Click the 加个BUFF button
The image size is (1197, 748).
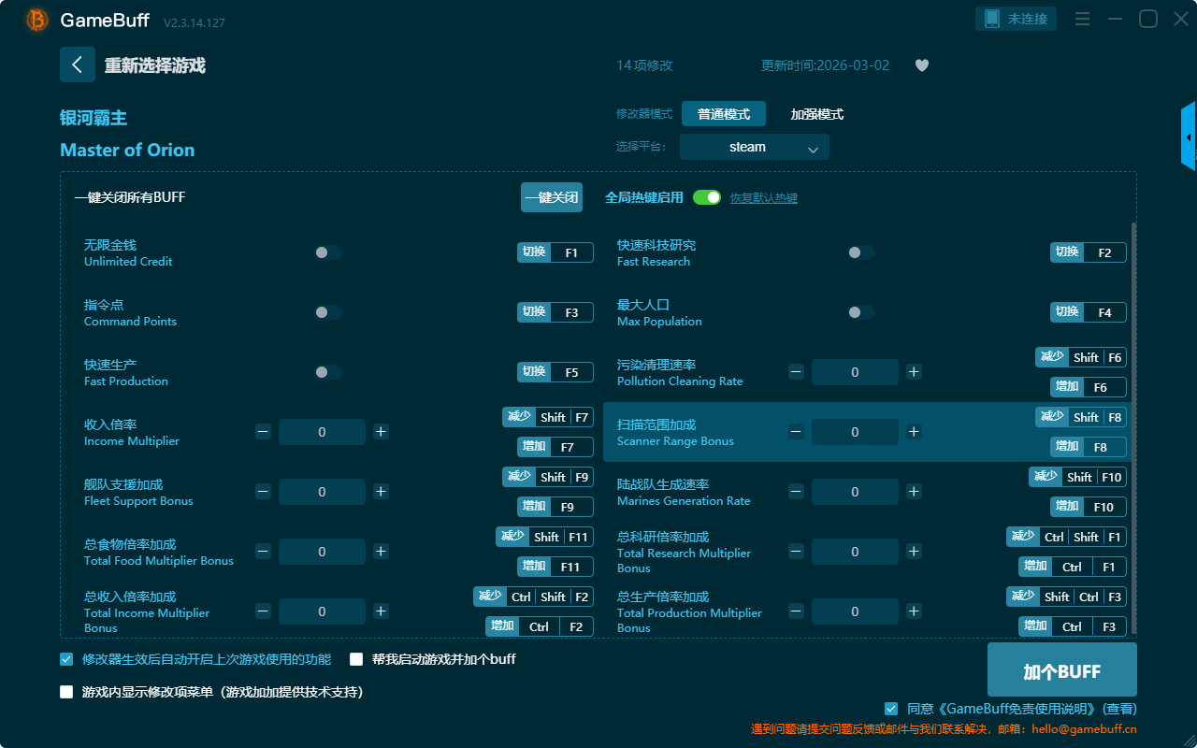[1061, 670]
